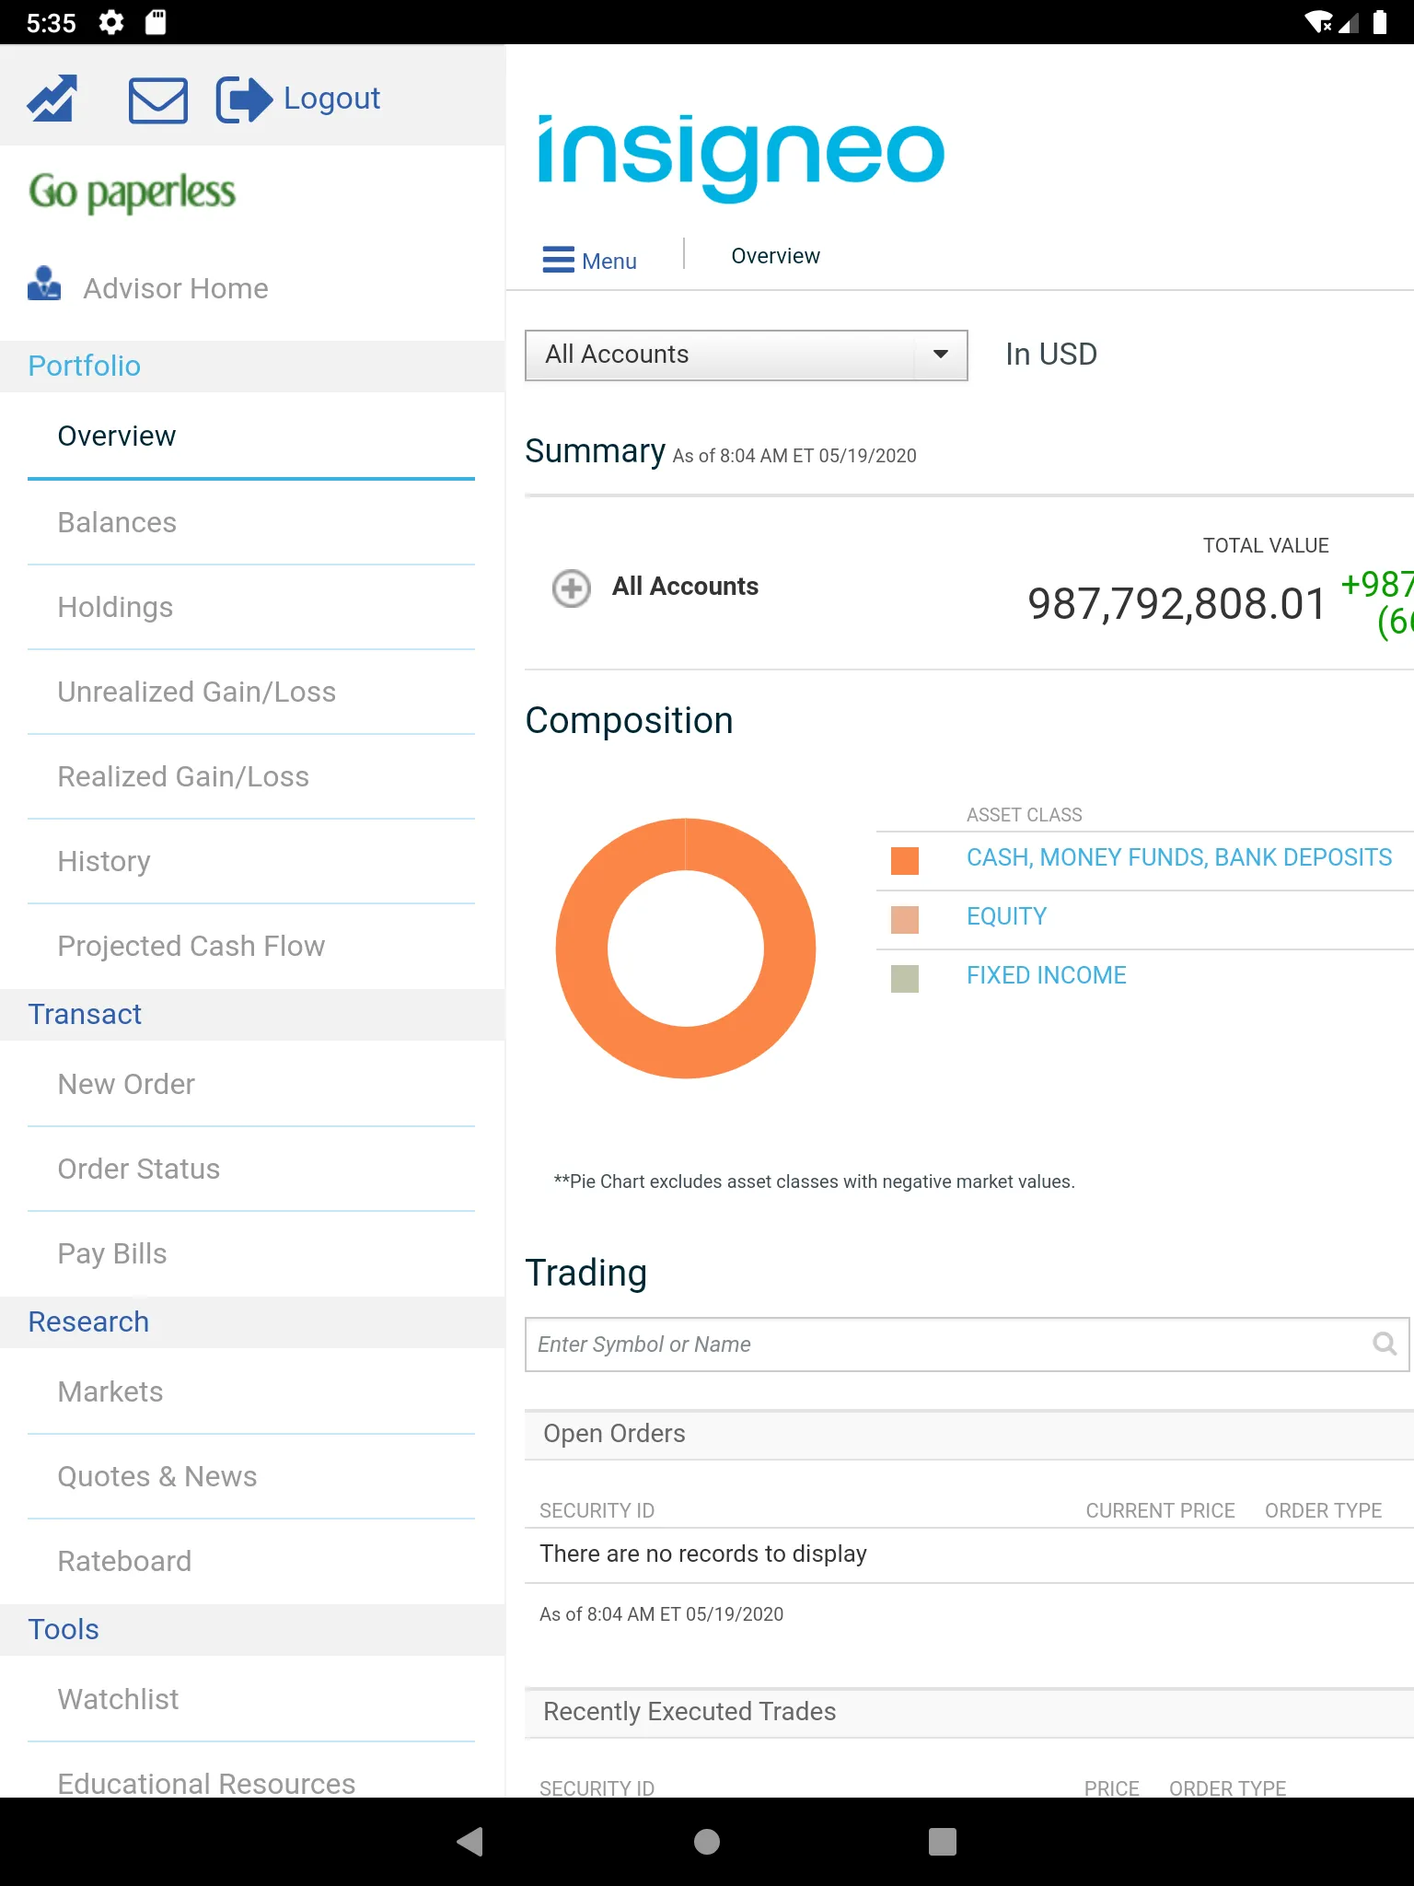Tap the battery status icon

pyautogui.click(x=1380, y=22)
